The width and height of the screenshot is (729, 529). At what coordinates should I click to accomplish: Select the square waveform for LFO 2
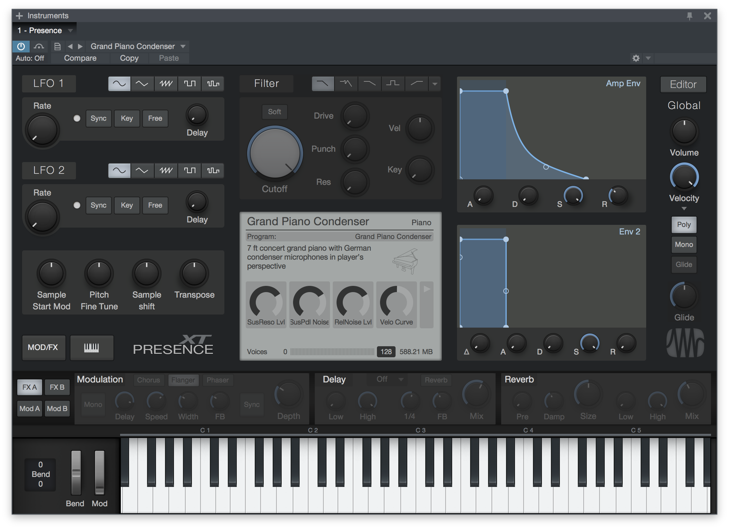tap(189, 171)
